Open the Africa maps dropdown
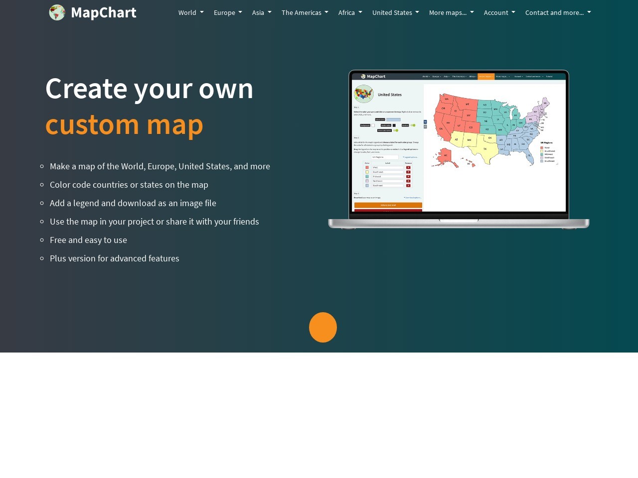Viewport: 638px width, 478px height. pyautogui.click(x=350, y=12)
